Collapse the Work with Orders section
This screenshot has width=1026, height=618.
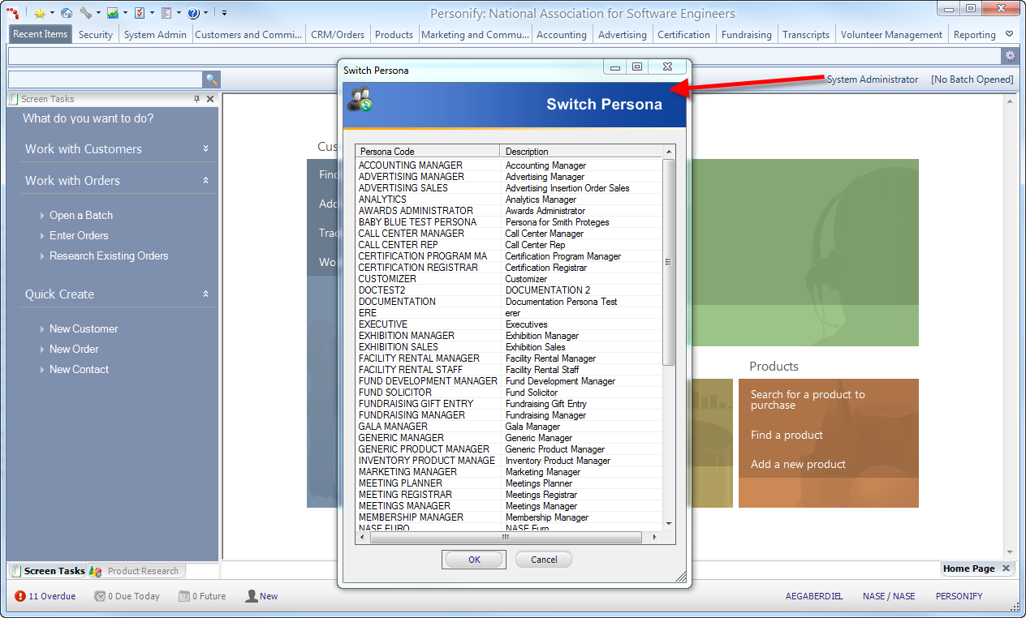205,181
